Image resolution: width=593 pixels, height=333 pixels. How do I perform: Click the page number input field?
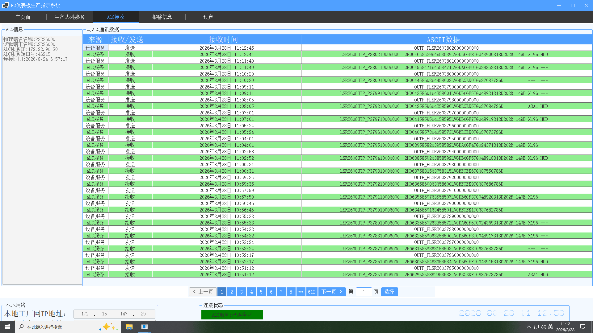click(x=364, y=292)
